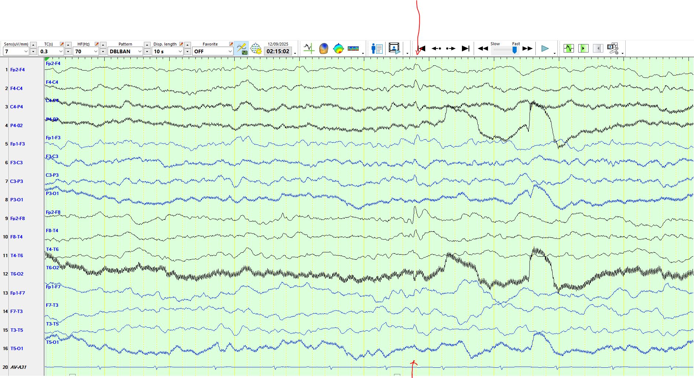Screen dimensions: 694x378
Task: Click the 02:15:02 time display
Action: [x=278, y=51]
